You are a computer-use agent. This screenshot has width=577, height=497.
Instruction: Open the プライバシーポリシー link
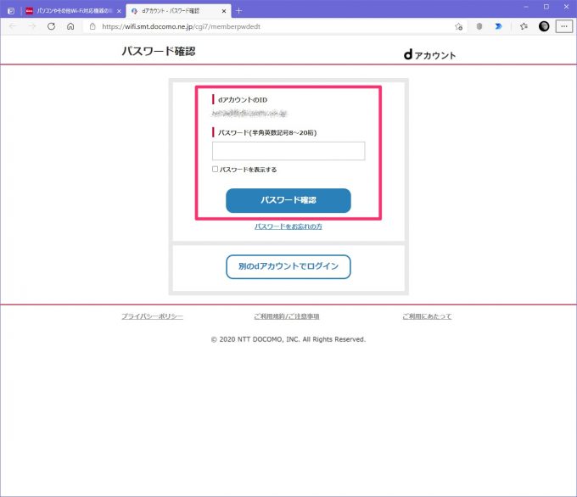[x=153, y=316]
